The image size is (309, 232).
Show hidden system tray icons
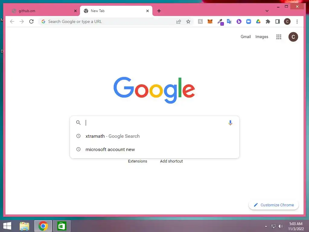pos(266,226)
